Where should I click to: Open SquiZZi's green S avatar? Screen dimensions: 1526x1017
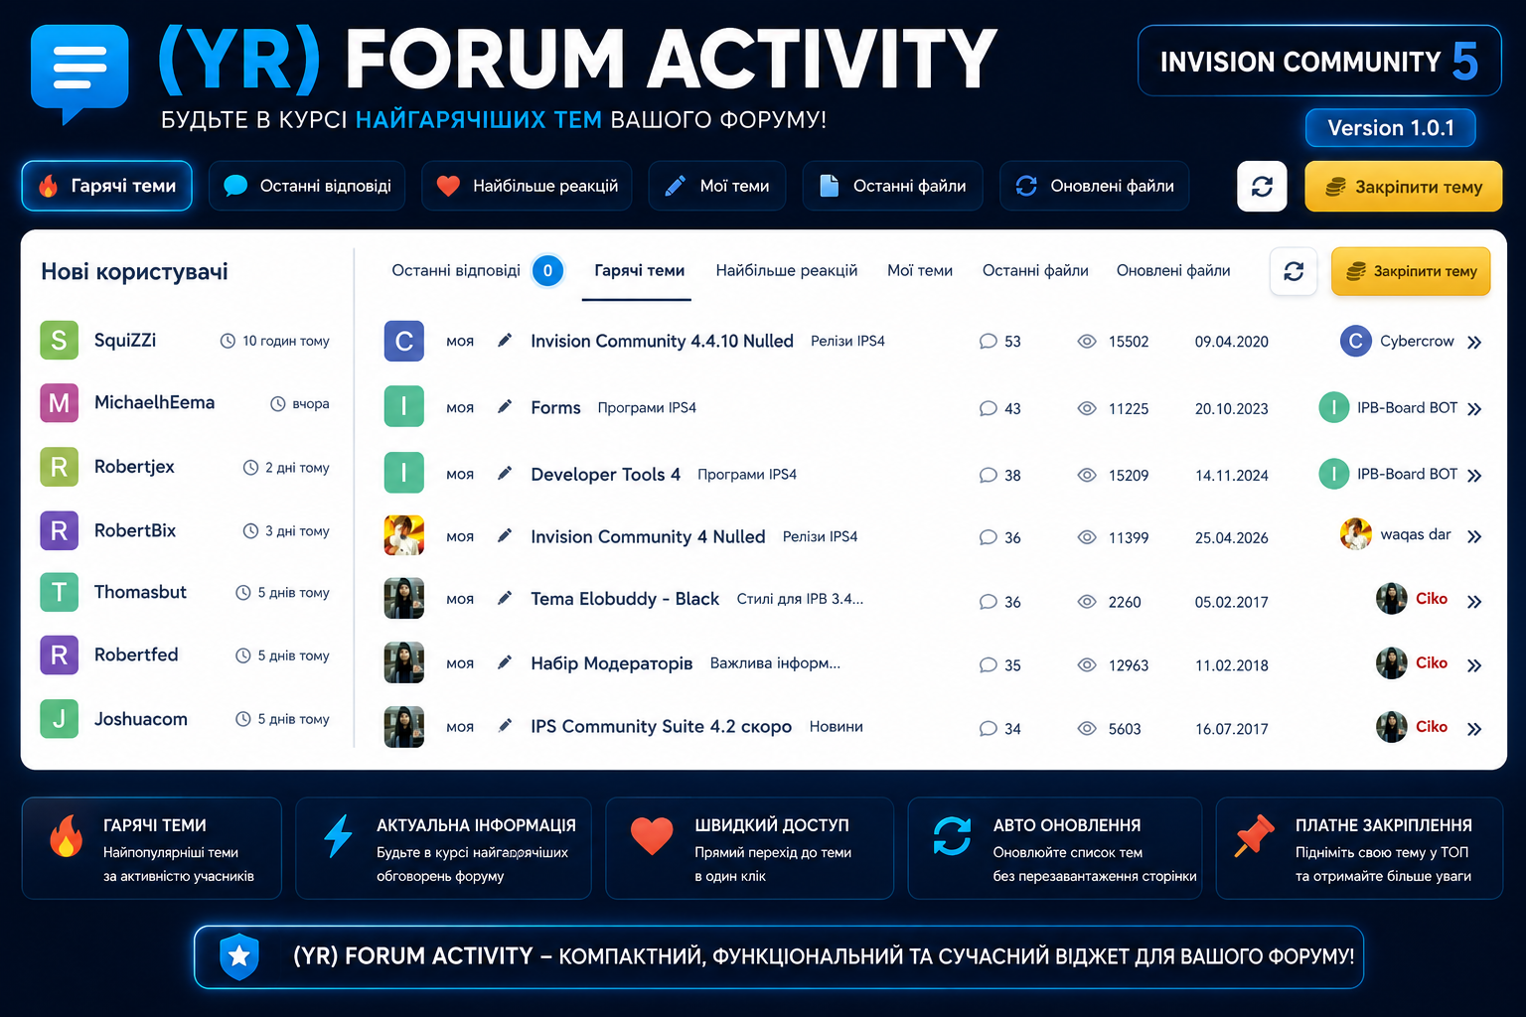(59, 340)
